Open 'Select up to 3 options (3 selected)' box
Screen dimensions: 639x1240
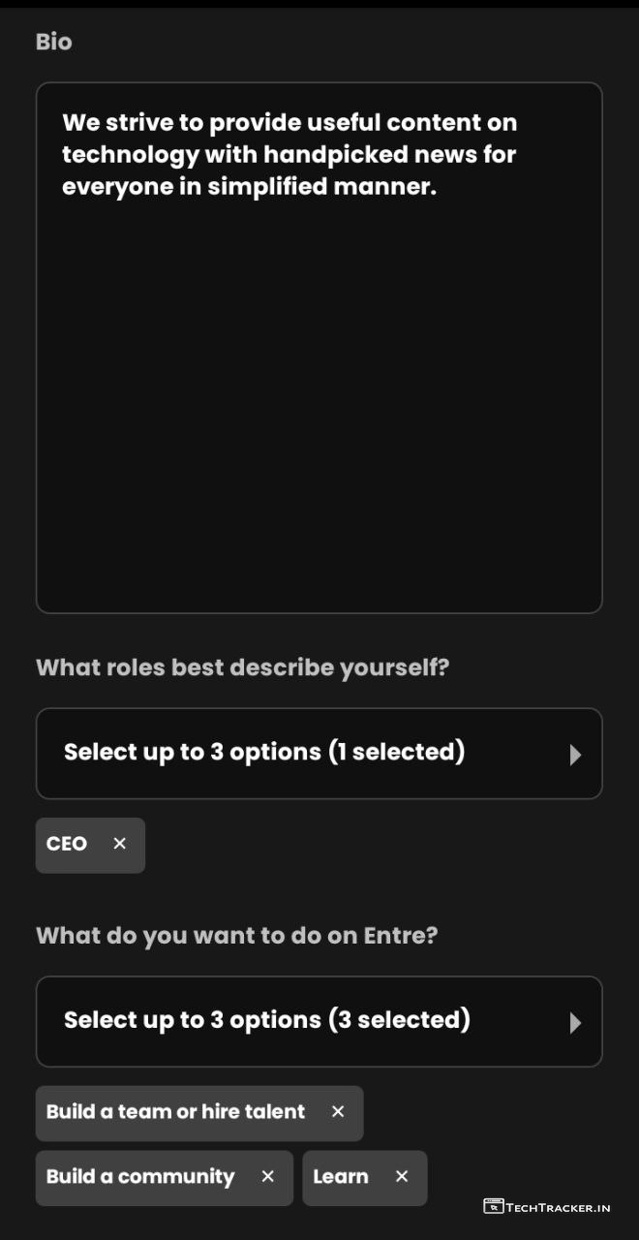coord(267,1020)
